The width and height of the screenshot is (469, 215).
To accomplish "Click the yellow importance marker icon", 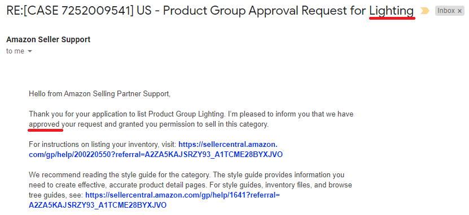I will coord(425,11).
